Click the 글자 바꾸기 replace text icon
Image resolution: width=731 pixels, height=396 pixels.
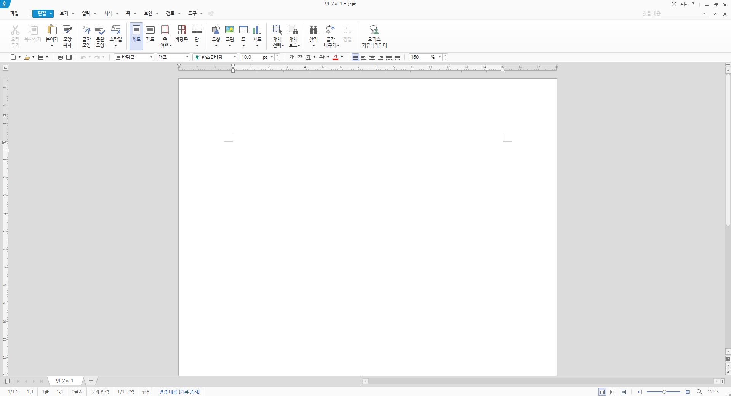click(330, 30)
